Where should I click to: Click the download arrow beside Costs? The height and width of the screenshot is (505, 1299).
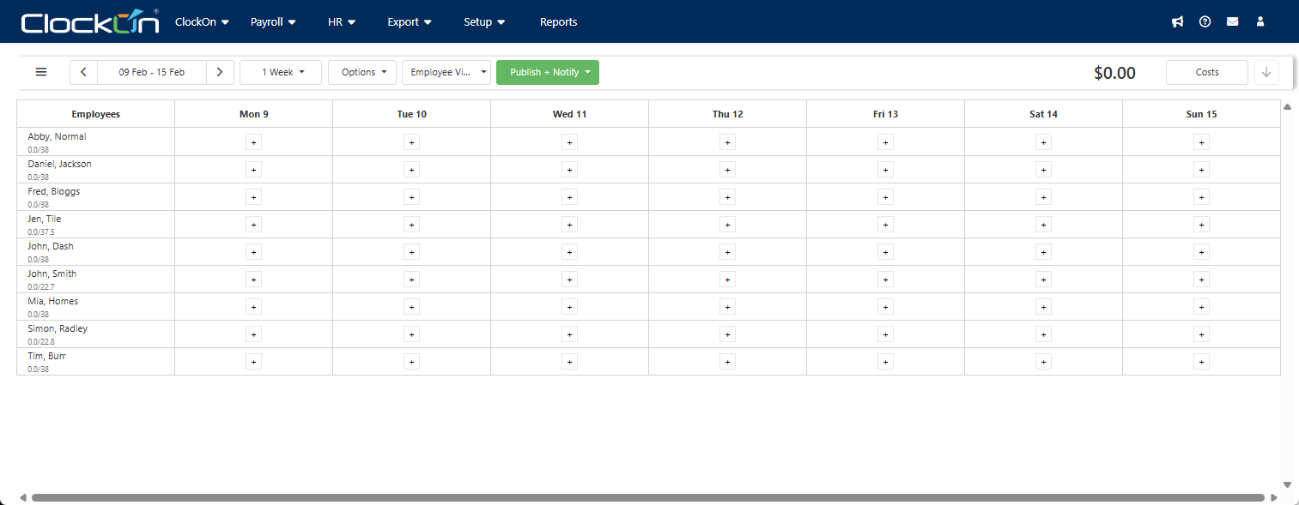click(x=1266, y=72)
